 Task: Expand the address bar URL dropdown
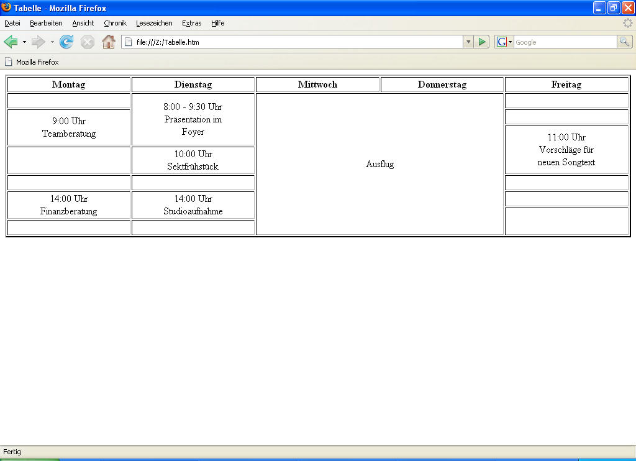[x=468, y=42]
